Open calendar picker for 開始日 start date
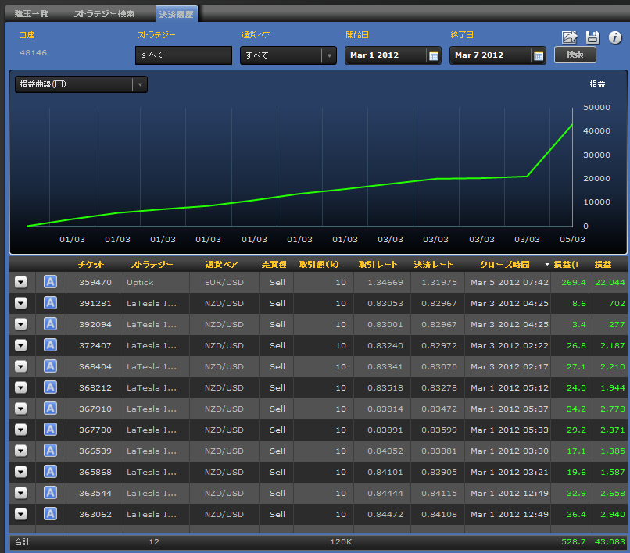 click(434, 55)
